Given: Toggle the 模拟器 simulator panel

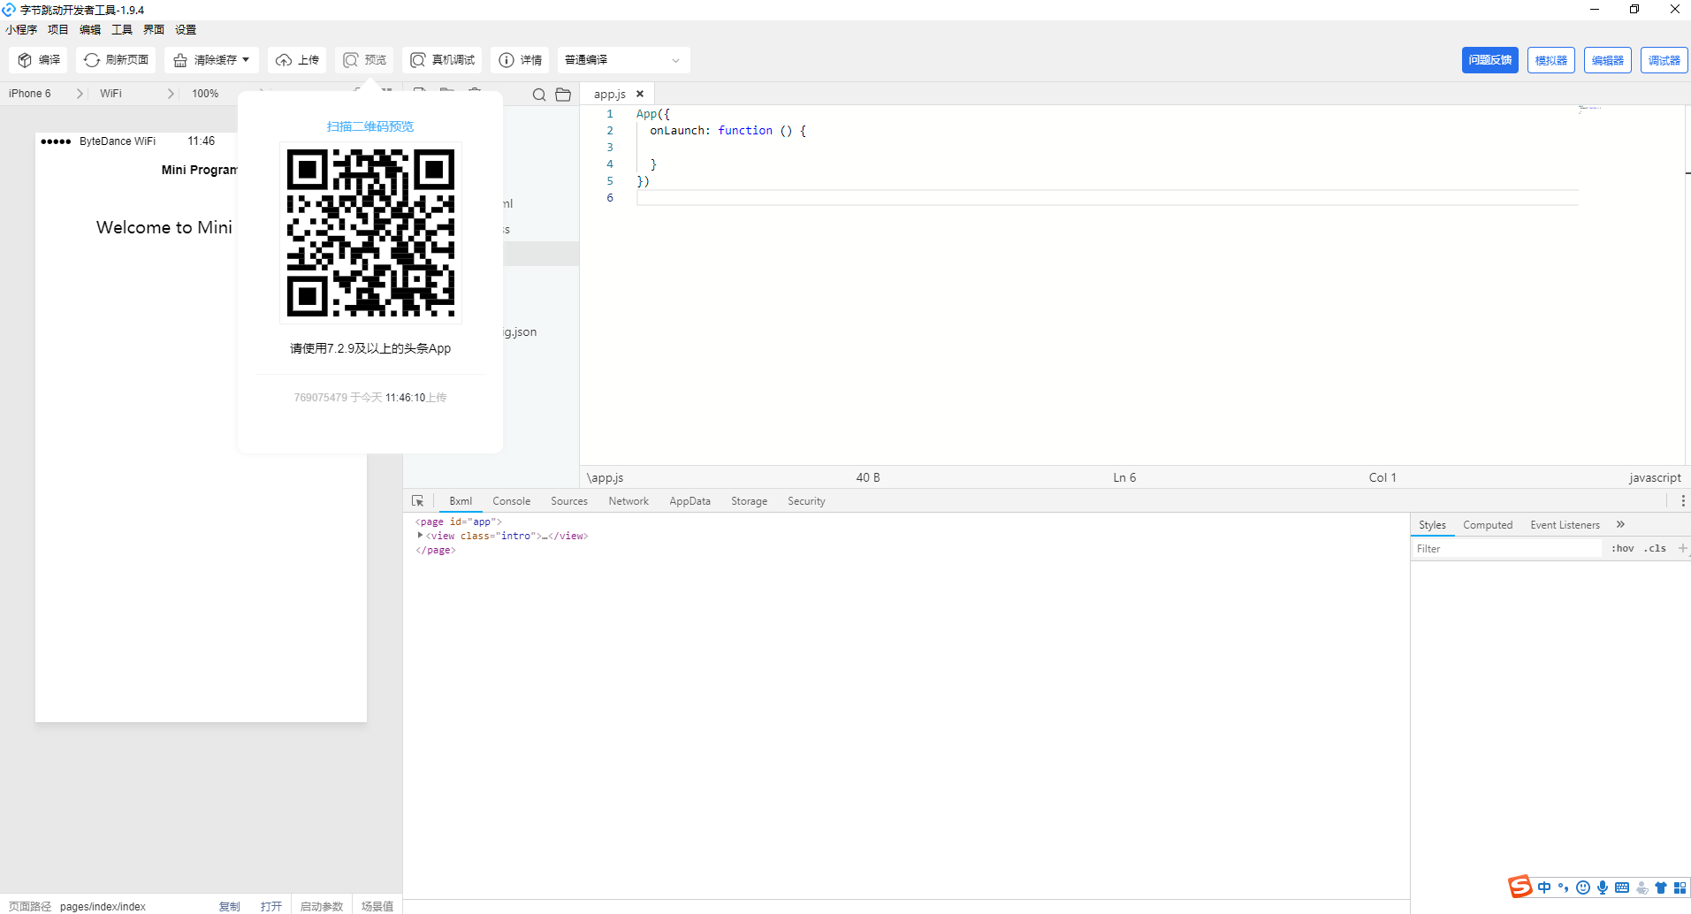Looking at the screenshot, I should pos(1550,60).
